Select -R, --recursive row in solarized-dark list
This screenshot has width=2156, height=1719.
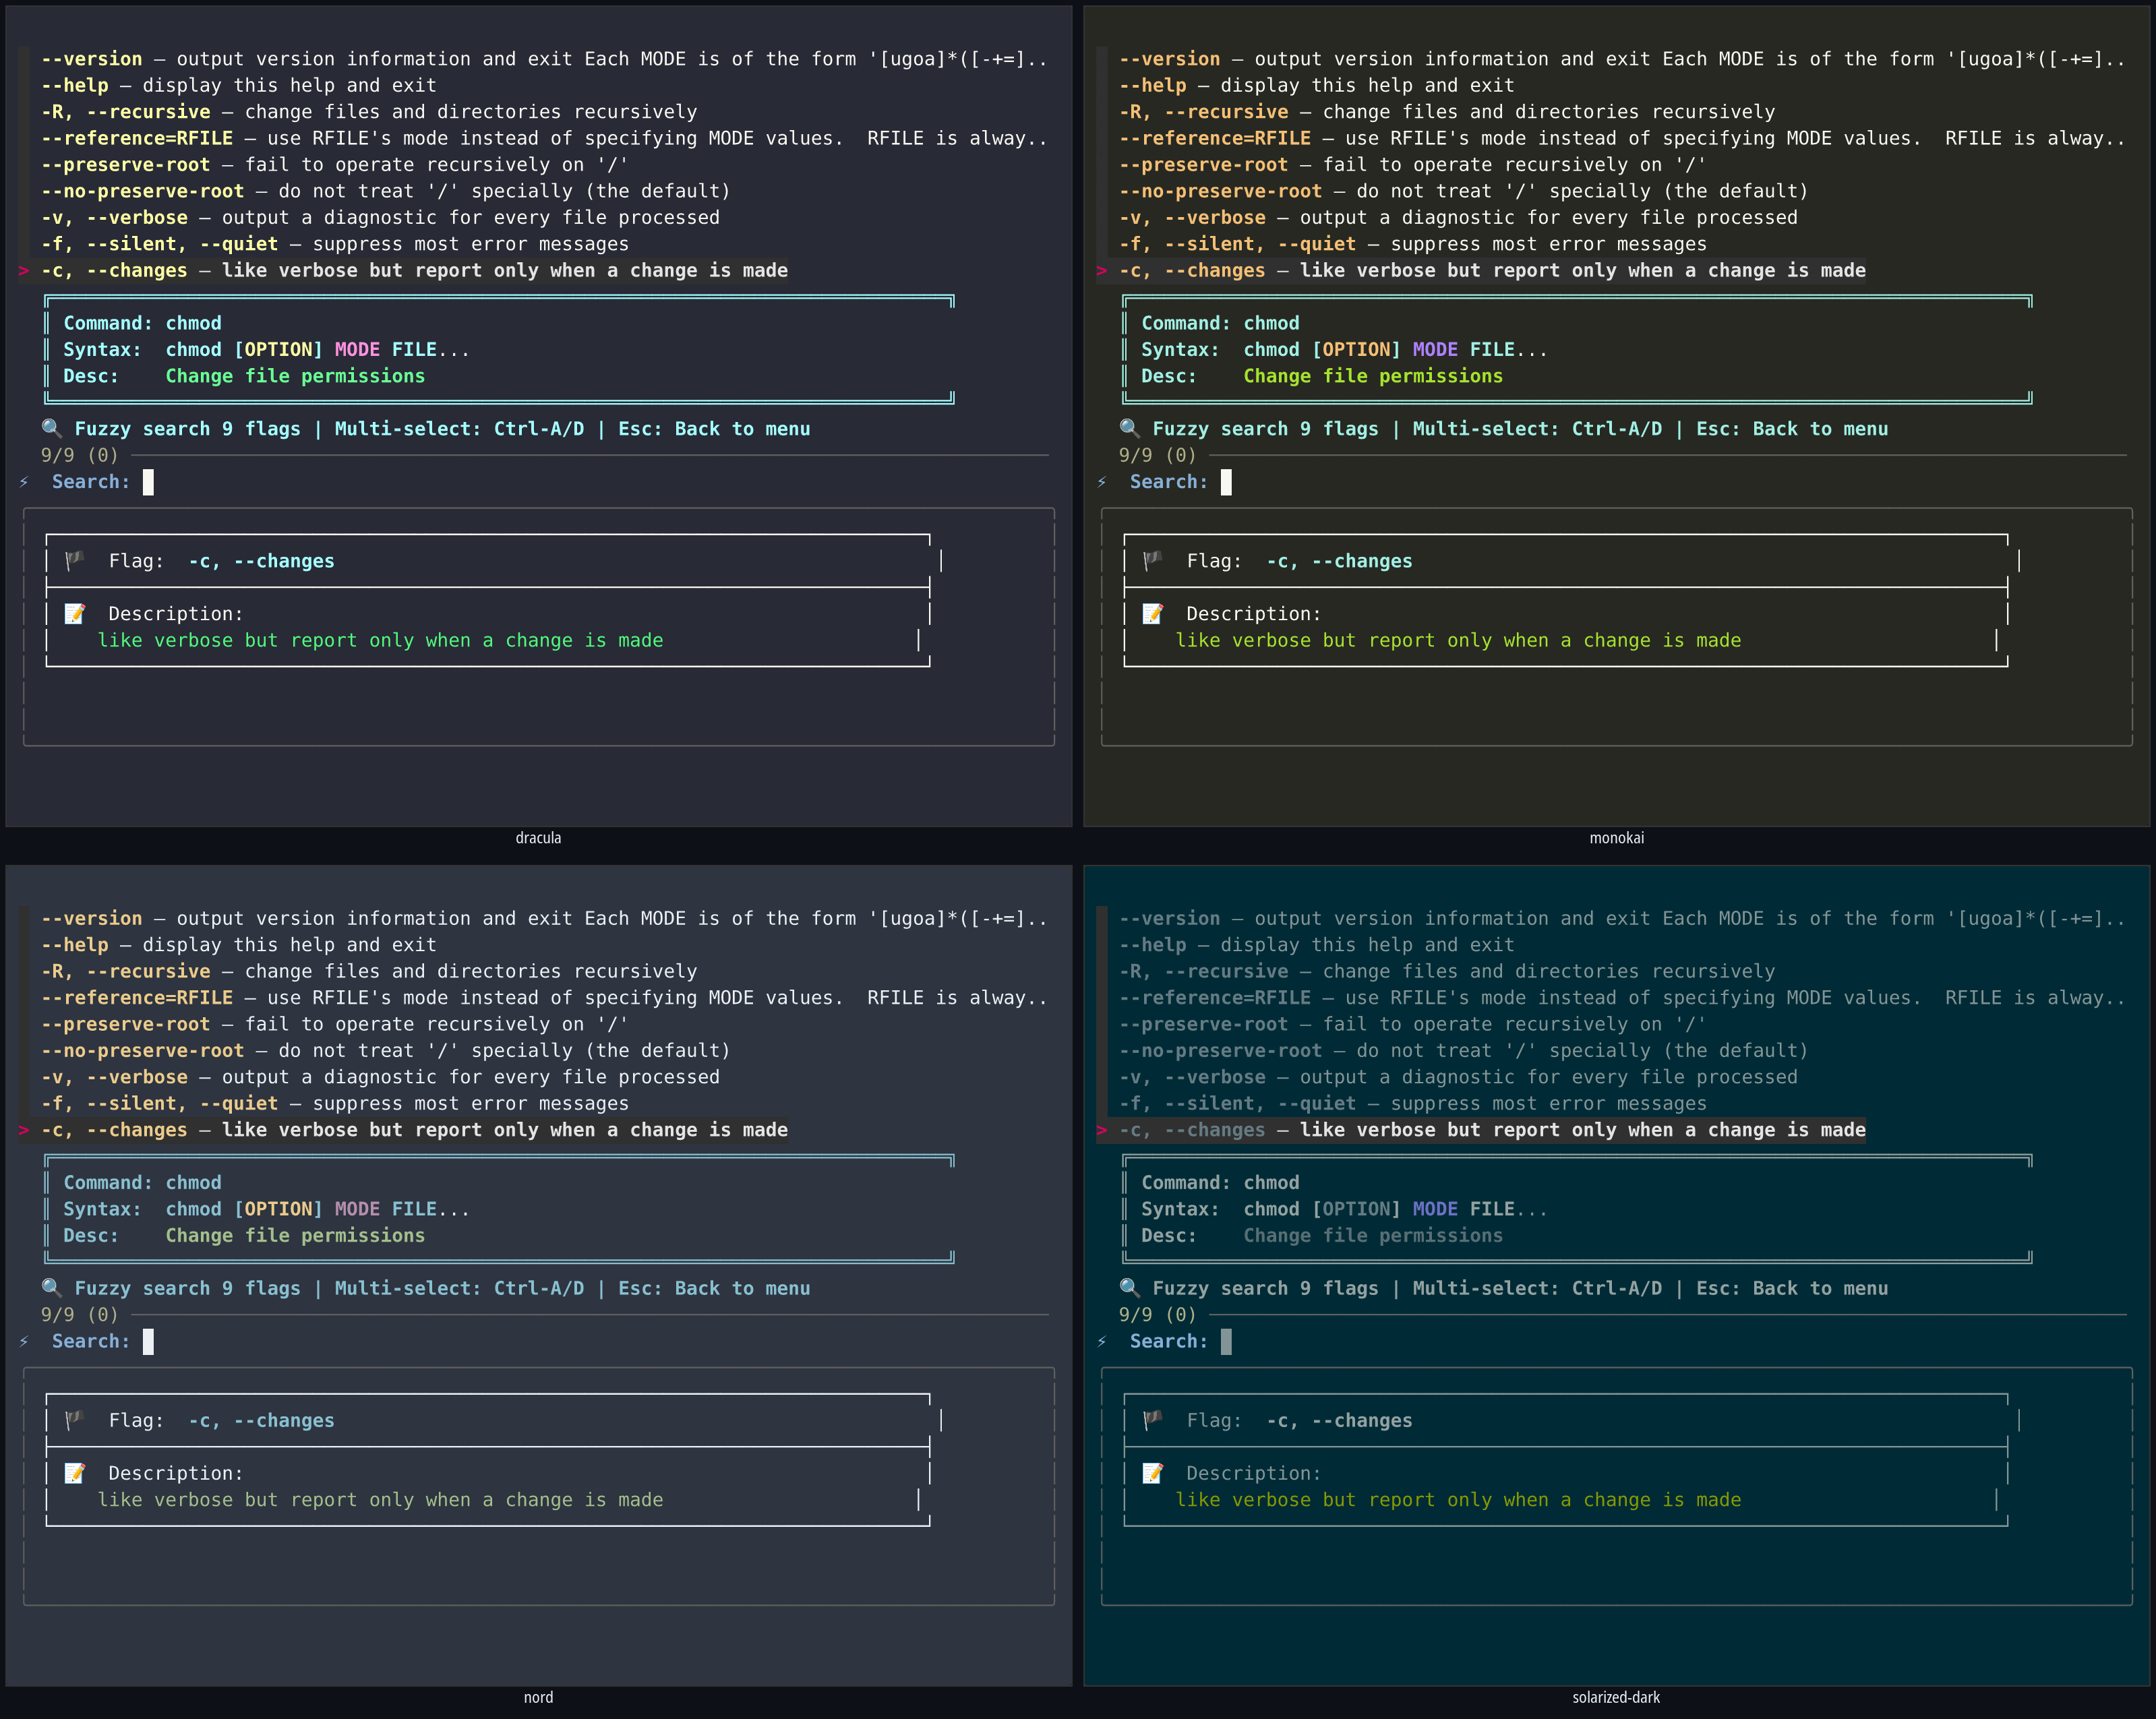[x=1447, y=971]
